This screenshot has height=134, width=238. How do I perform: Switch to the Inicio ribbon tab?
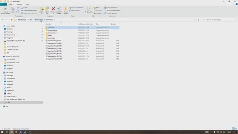tap(10, 4)
